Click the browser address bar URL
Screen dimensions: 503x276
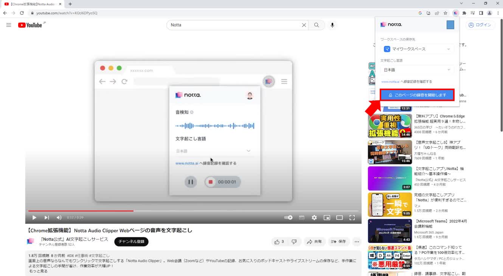pyautogui.click(x=67, y=13)
